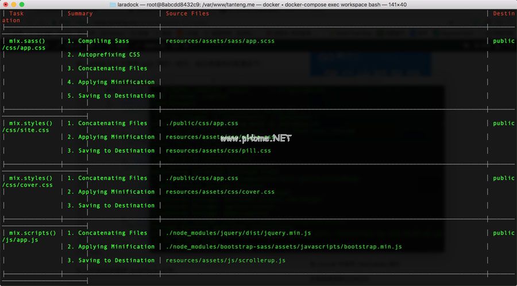Click the resources/assets/js/scrollerup.js path
This screenshot has width=517, height=286.
225,260
